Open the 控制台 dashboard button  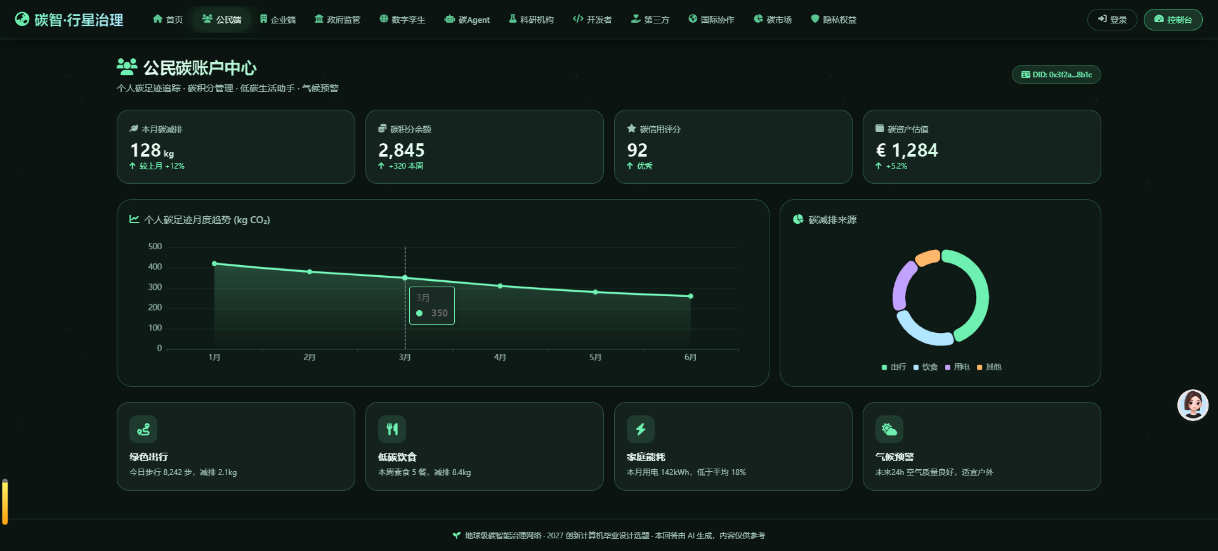point(1173,20)
